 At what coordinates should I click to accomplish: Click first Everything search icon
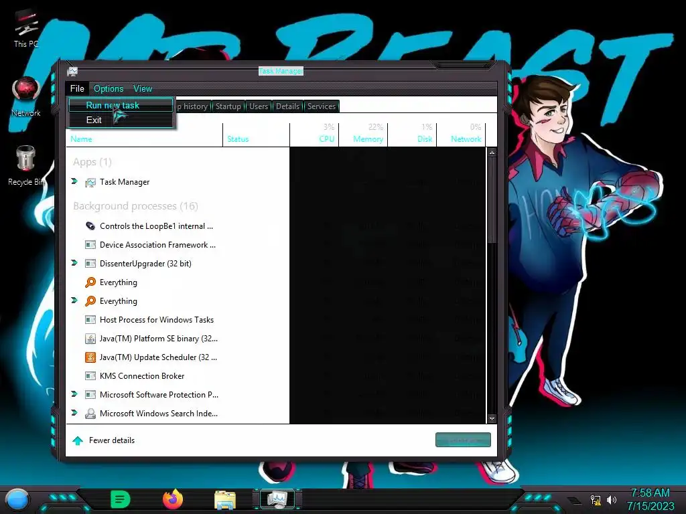point(90,282)
